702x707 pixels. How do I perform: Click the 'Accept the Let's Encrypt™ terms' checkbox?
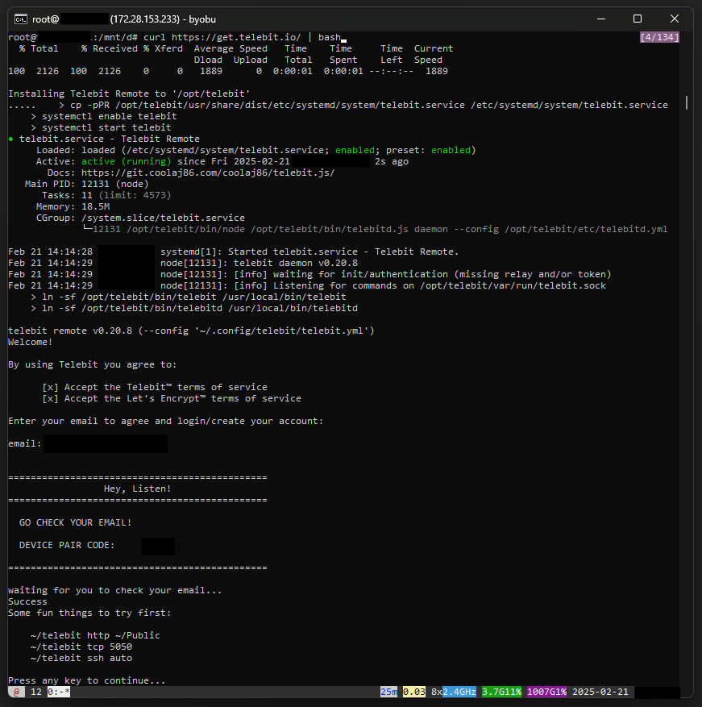(x=50, y=398)
